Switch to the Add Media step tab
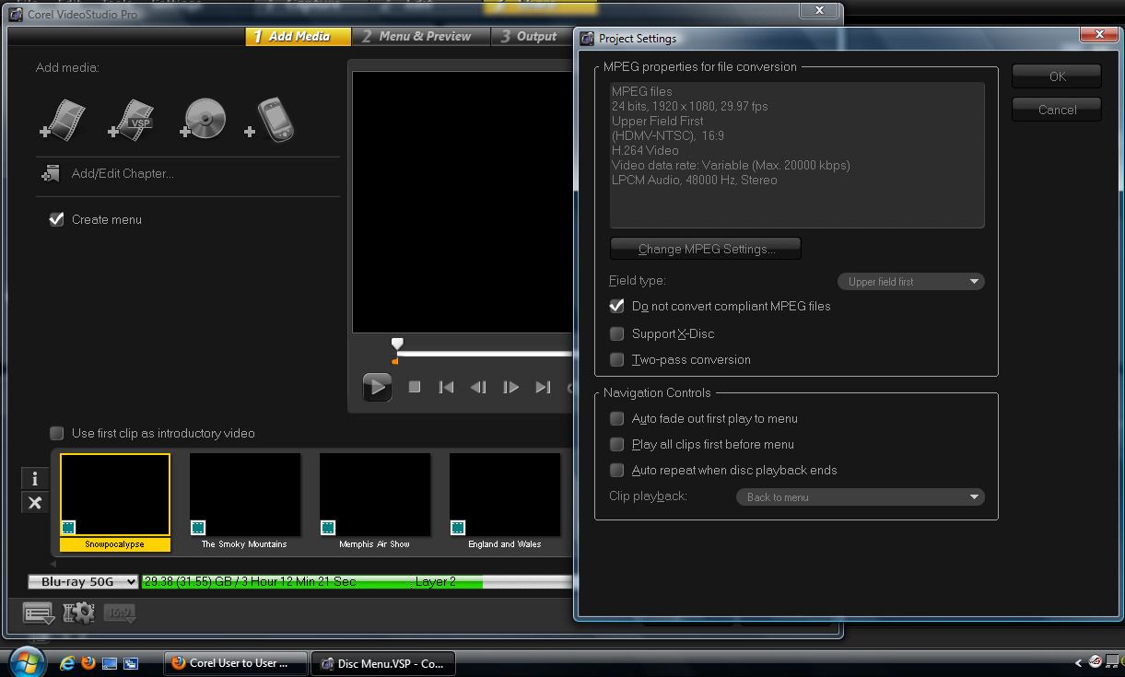Viewport: 1125px width, 677px height. (x=299, y=36)
